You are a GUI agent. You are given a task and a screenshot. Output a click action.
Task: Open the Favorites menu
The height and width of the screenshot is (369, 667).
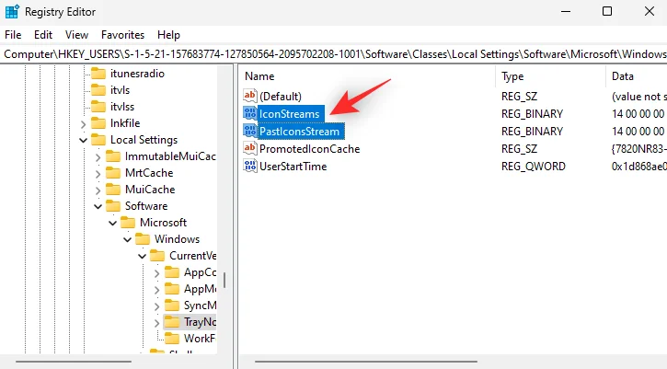coord(122,34)
